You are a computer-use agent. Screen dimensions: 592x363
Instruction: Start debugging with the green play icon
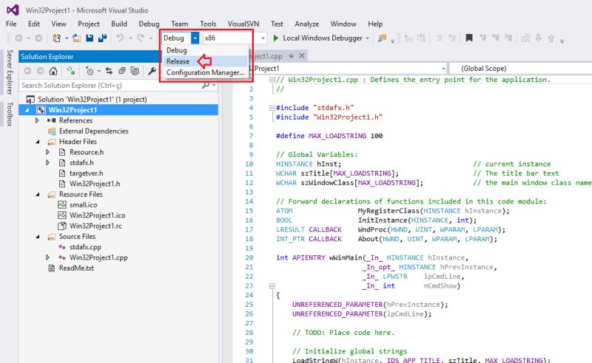[x=275, y=38]
